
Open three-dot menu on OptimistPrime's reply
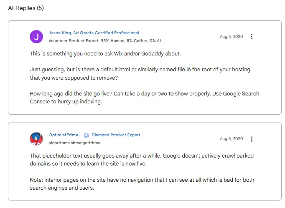[x=252, y=139]
